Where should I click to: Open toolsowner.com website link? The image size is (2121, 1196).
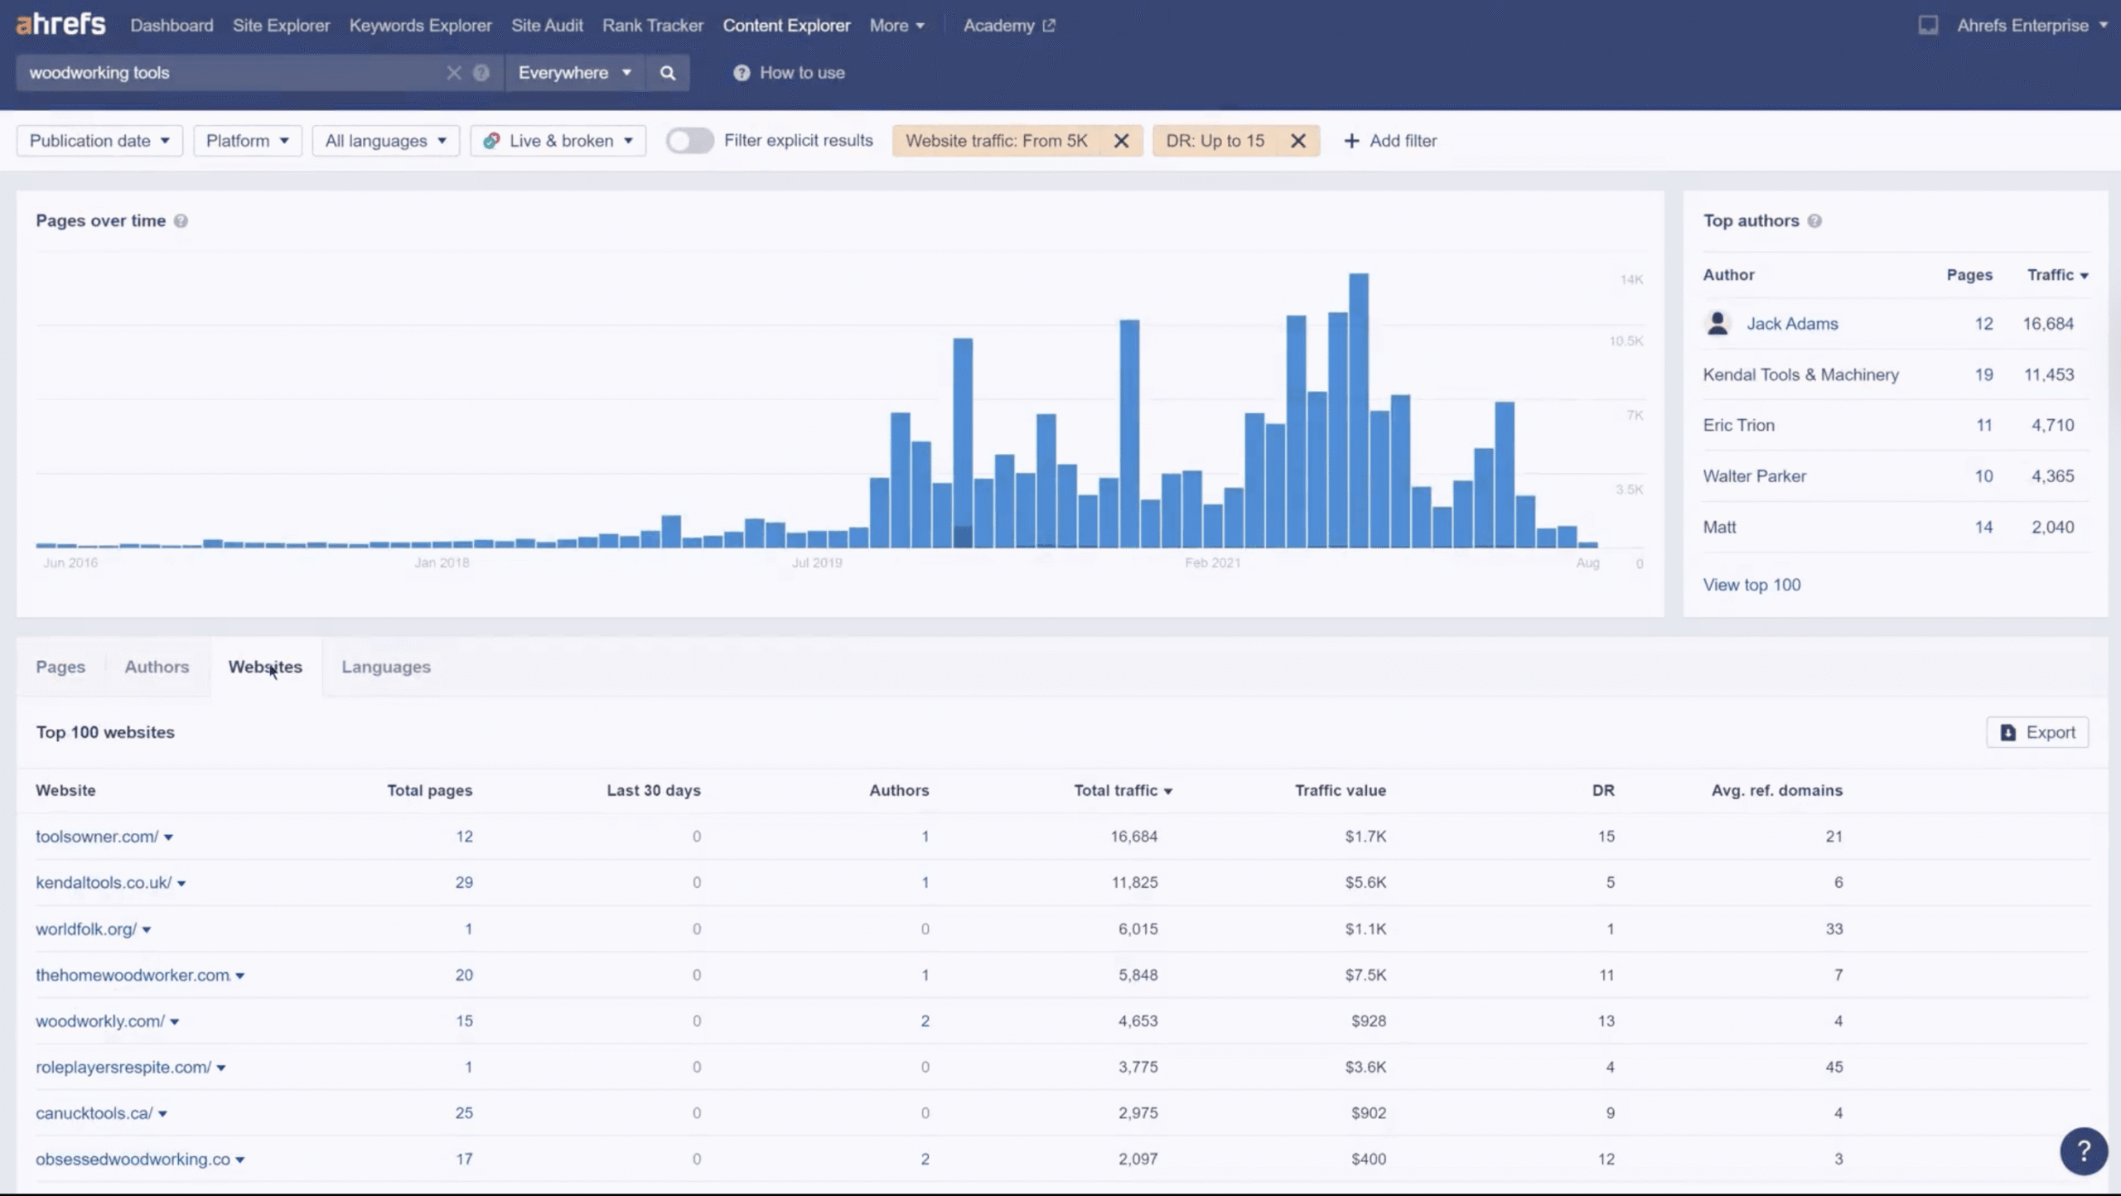[97, 837]
